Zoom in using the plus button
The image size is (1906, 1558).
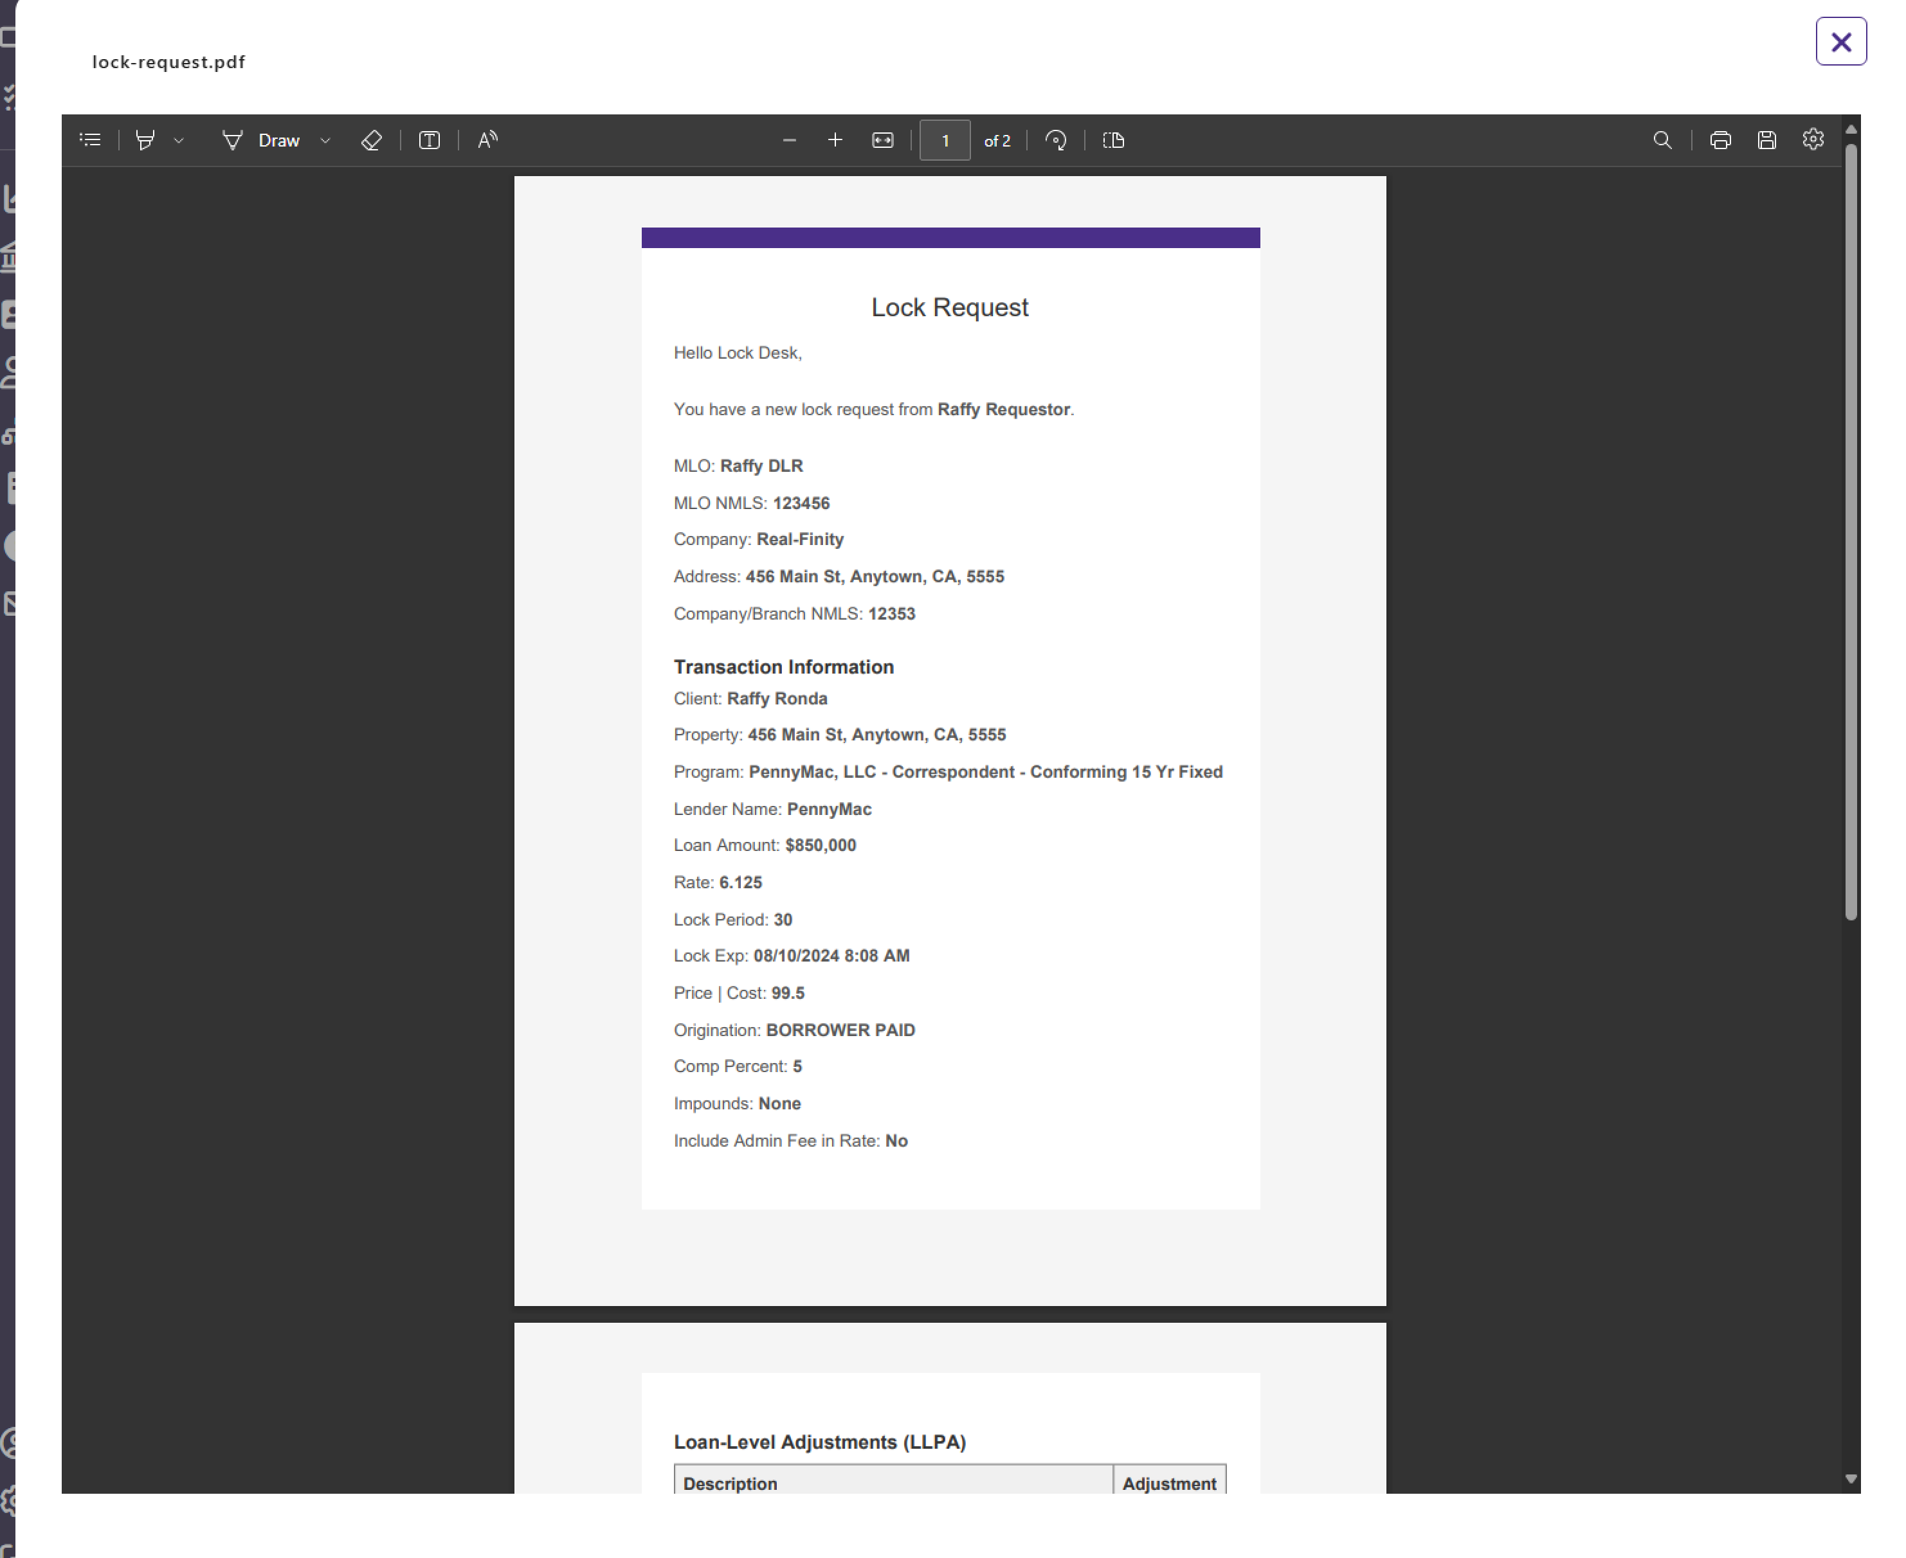[835, 140]
